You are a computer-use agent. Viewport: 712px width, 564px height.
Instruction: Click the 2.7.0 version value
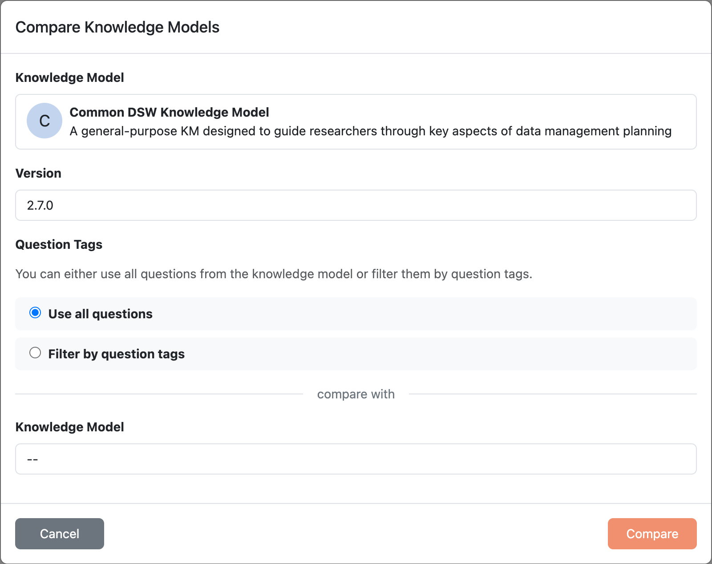point(40,205)
